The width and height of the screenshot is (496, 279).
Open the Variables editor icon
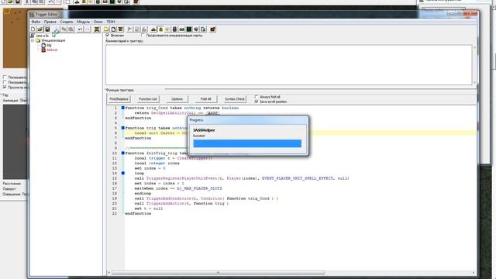pos(97,29)
